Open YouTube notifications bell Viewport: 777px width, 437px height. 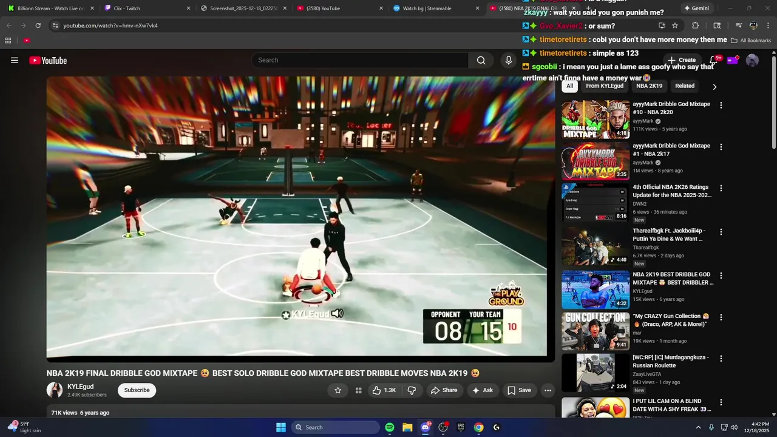pos(714,60)
